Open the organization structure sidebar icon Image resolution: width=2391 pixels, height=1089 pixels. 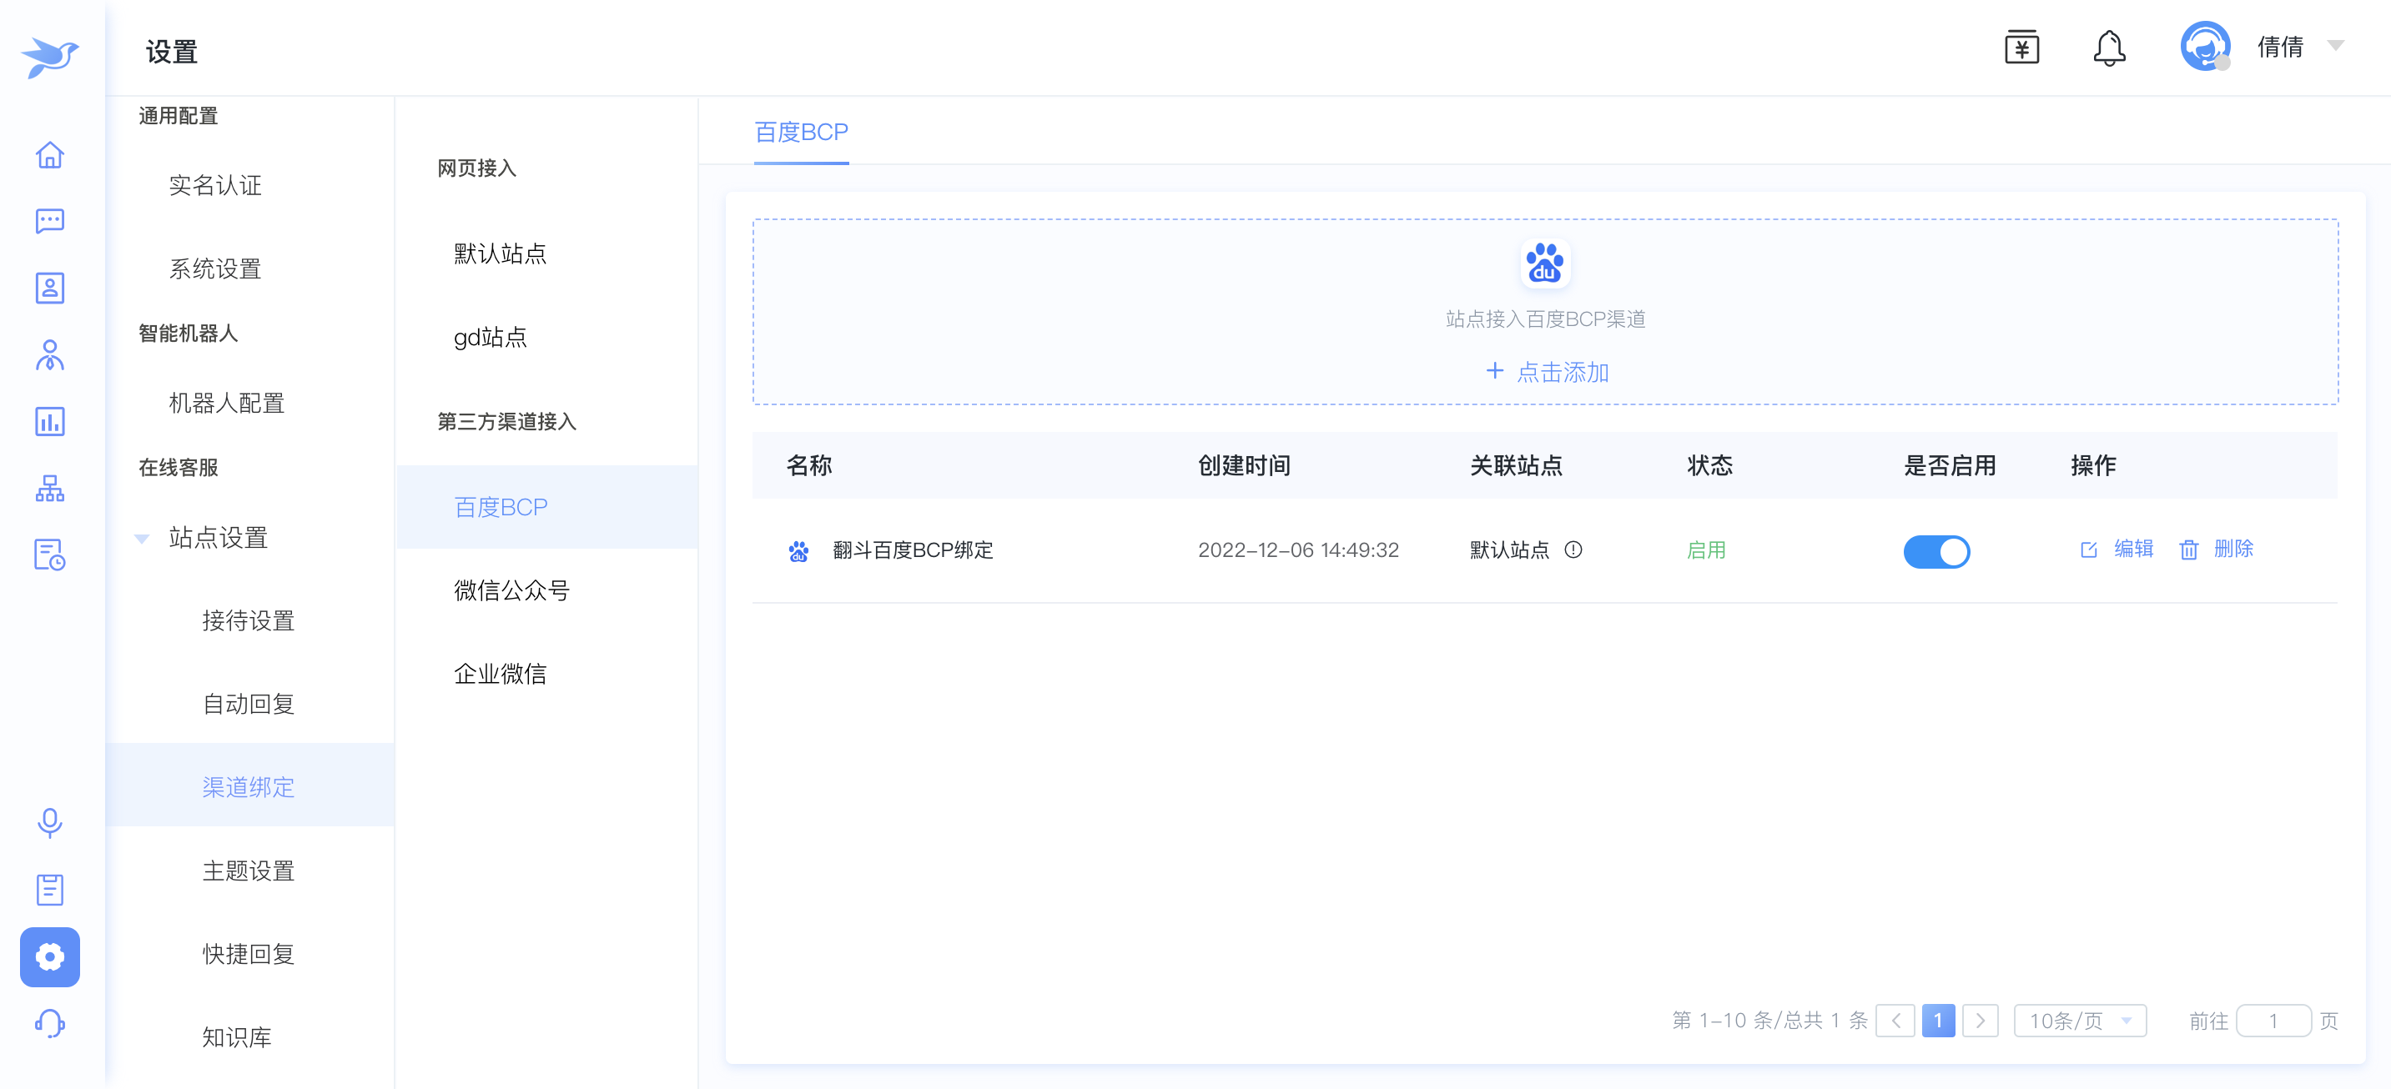[x=49, y=489]
